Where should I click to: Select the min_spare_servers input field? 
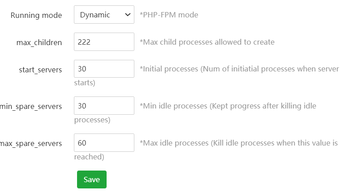(104, 106)
